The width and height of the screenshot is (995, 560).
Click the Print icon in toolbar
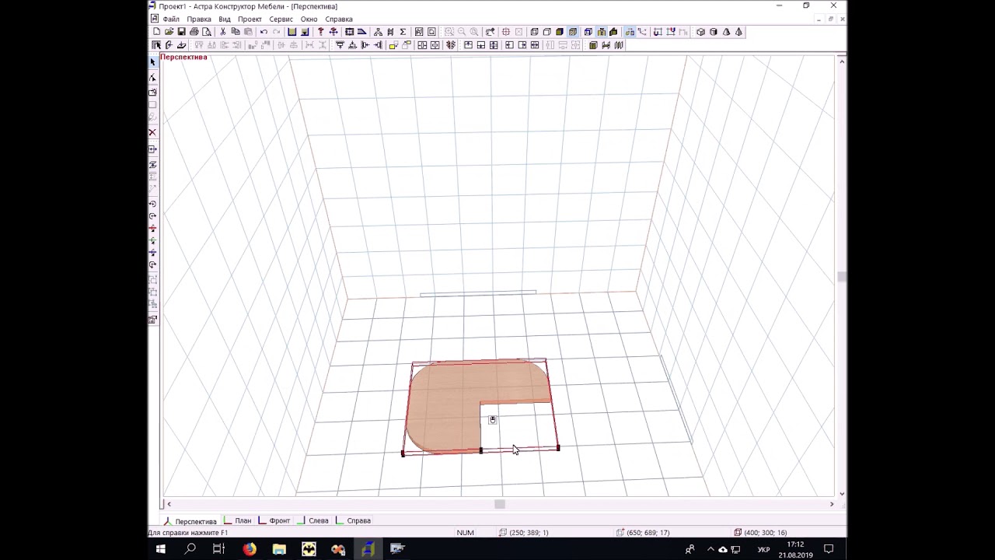click(x=194, y=32)
